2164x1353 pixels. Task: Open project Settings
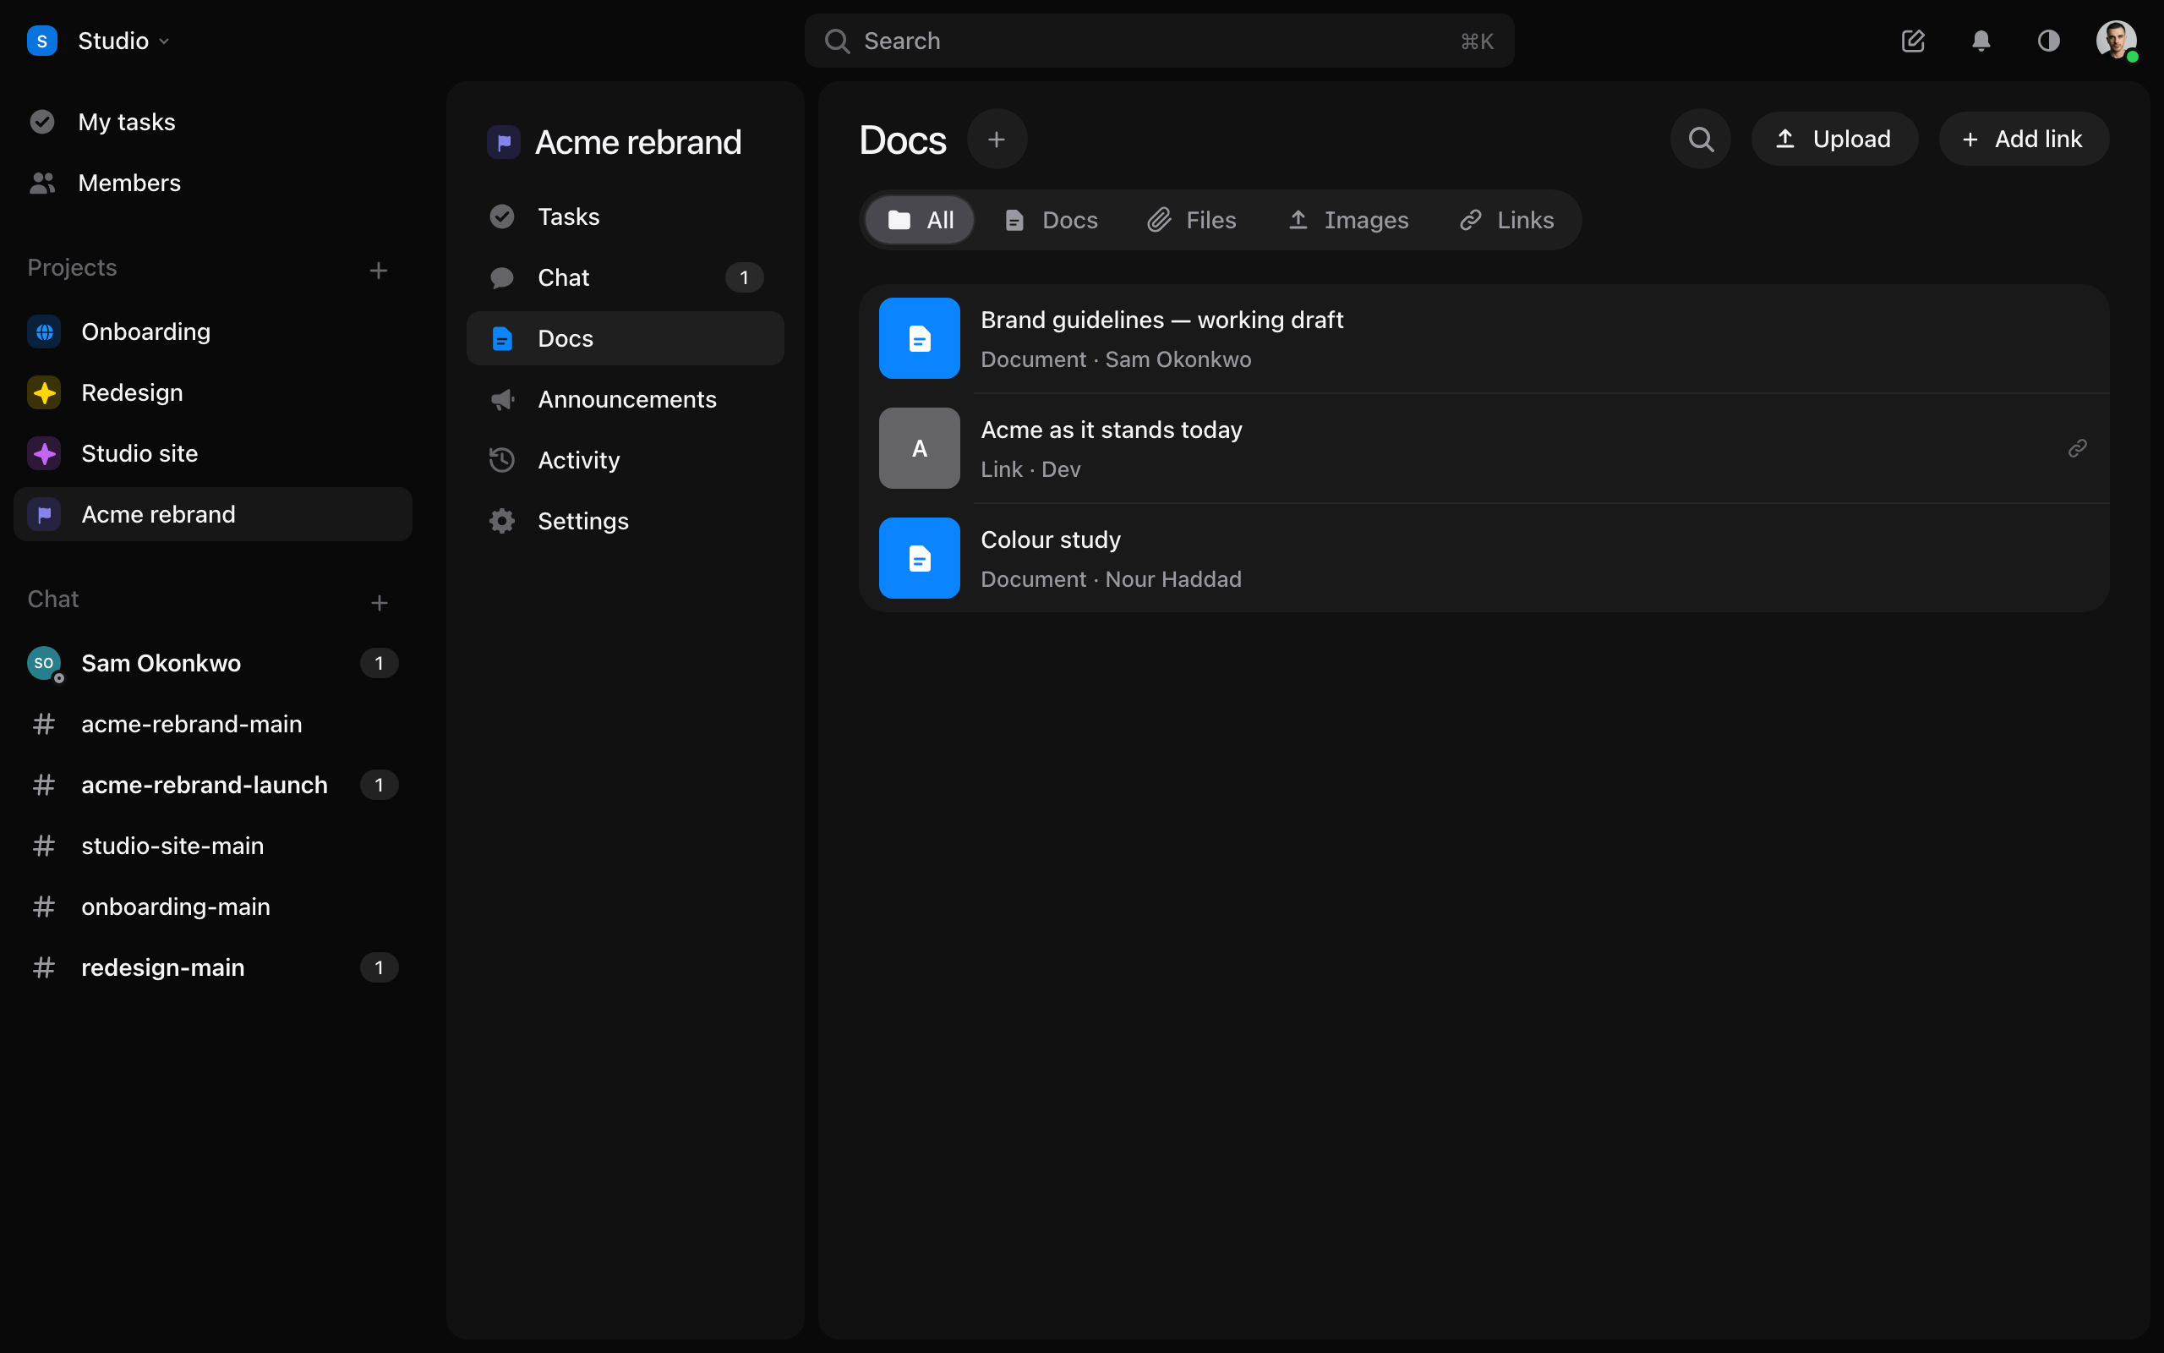pos(625,521)
